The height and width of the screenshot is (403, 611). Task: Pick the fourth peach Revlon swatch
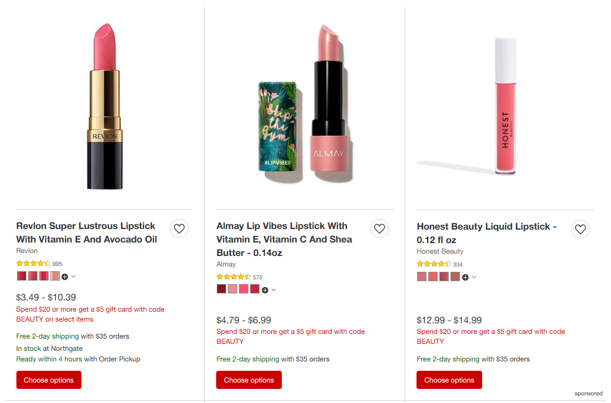click(55, 276)
